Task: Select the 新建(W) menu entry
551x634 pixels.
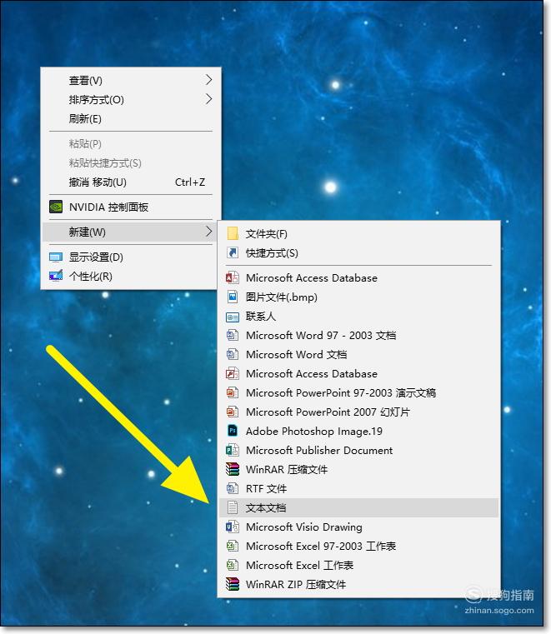Action: tap(131, 232)
